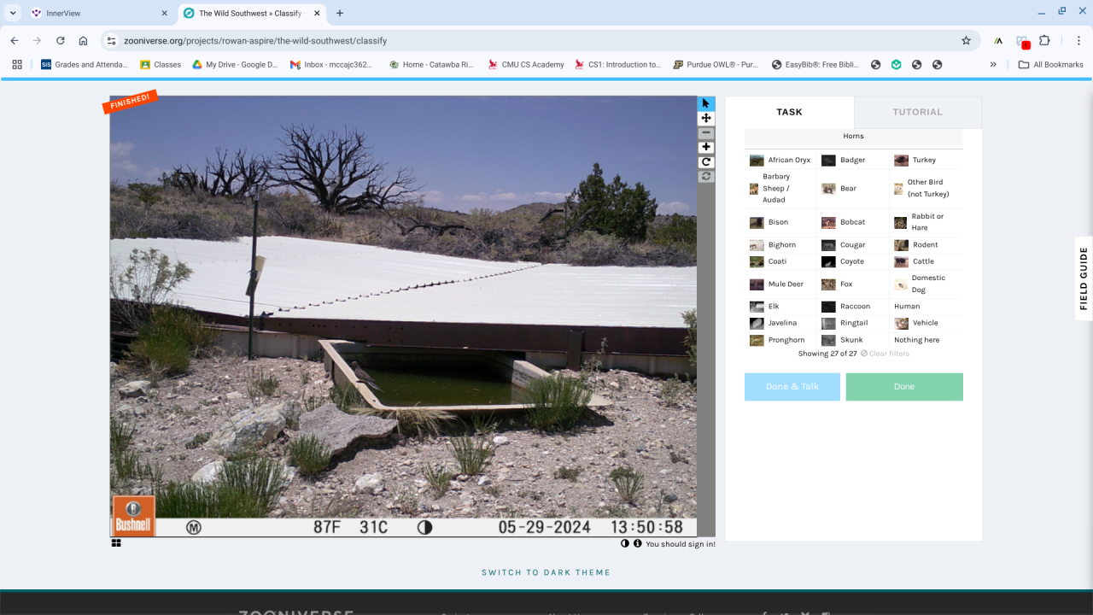
Task: Select Coati species option
Action: [780, 261]
